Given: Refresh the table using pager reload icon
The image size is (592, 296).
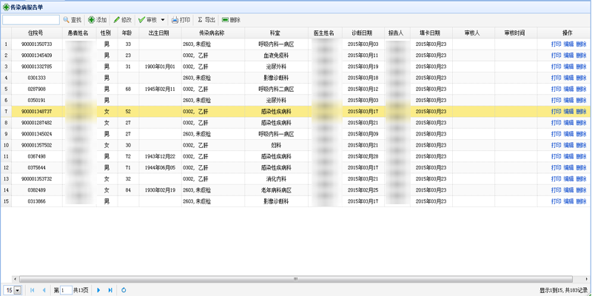Looking at the screenshot, I should 124,290.
